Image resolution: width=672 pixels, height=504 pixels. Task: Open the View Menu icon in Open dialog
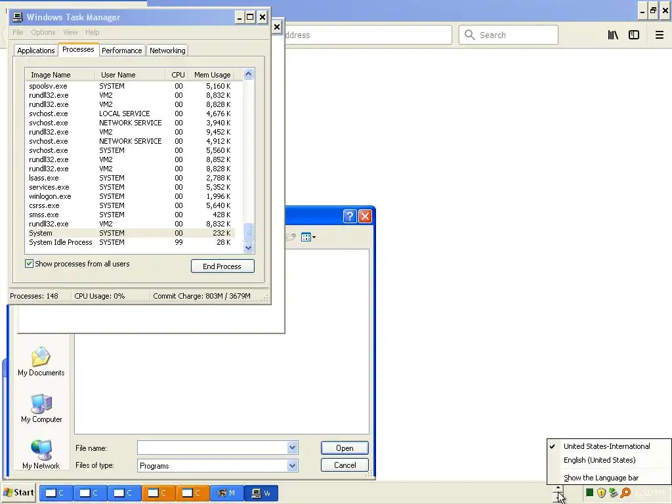(x=306, y=237)
